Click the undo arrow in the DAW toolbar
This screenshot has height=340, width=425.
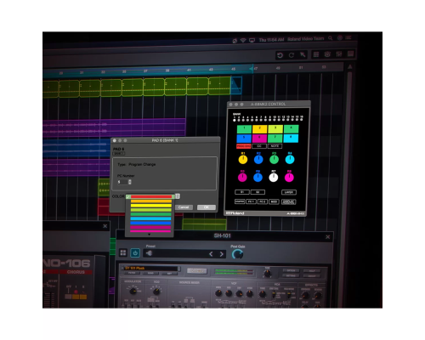[280, 55]
